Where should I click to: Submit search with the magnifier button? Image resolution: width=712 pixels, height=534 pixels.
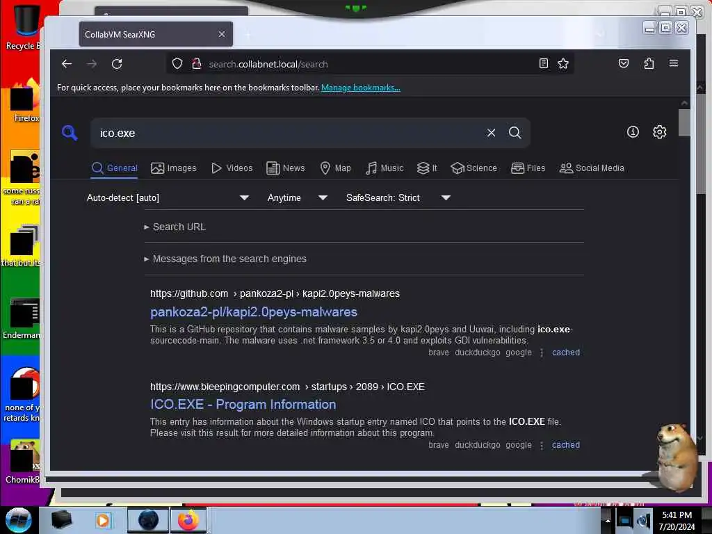(515, 133)
